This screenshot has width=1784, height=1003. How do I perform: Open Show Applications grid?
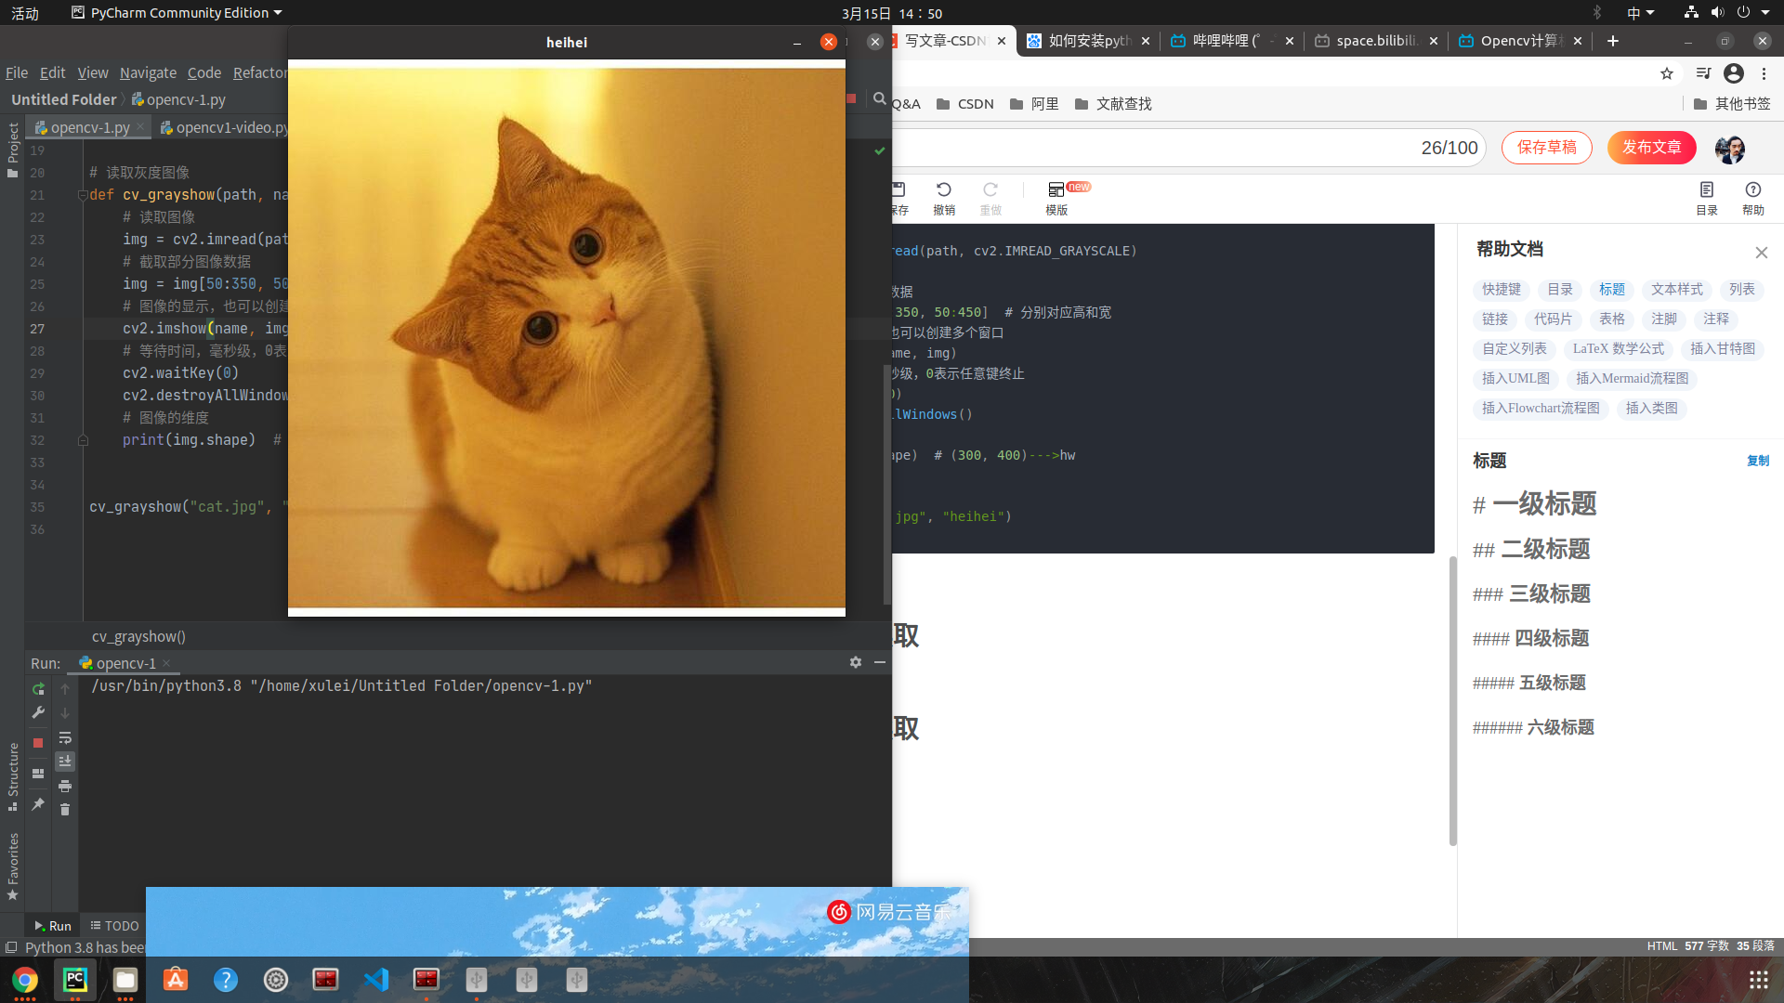tap(1759, 980)
